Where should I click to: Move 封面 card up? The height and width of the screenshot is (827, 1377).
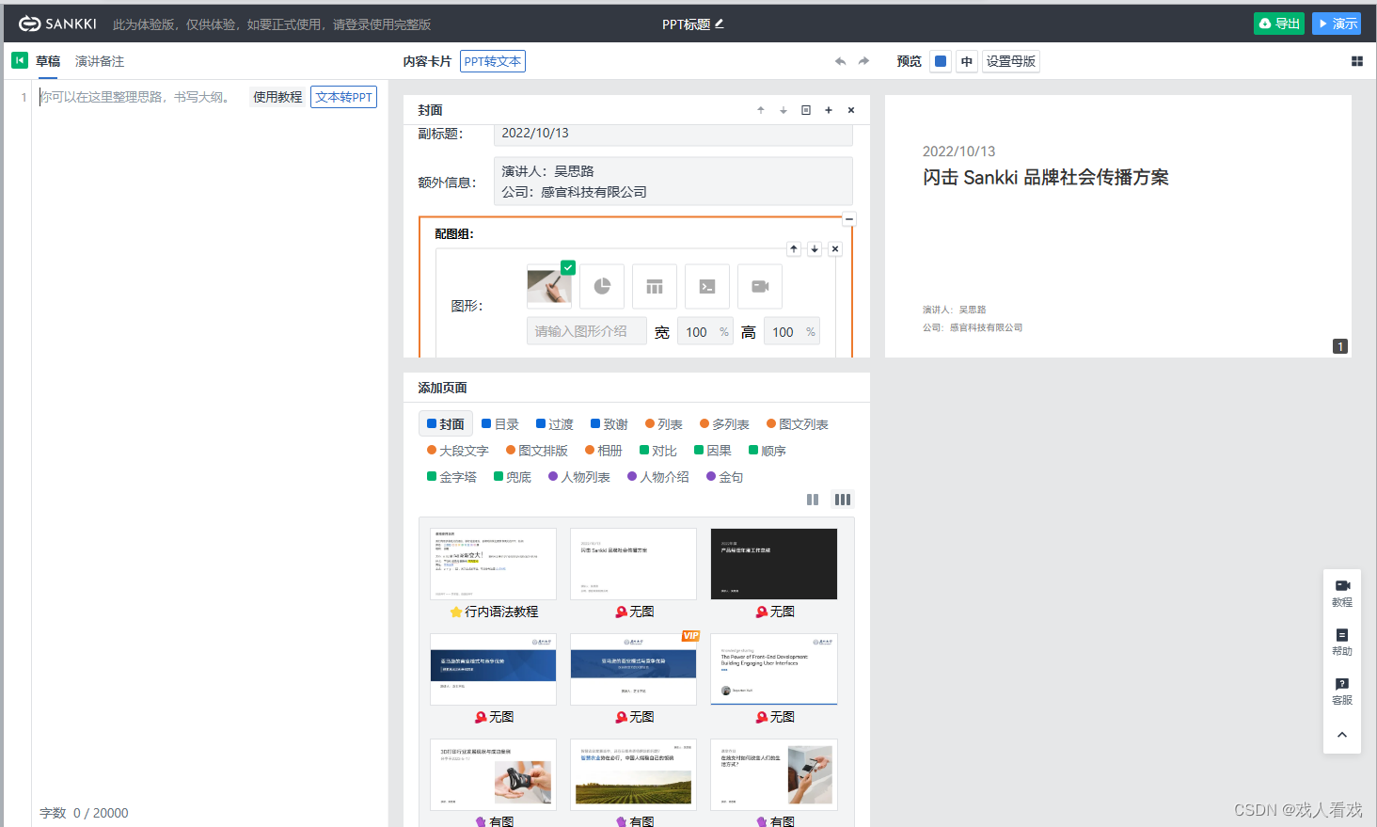click(x=761, y=110)
